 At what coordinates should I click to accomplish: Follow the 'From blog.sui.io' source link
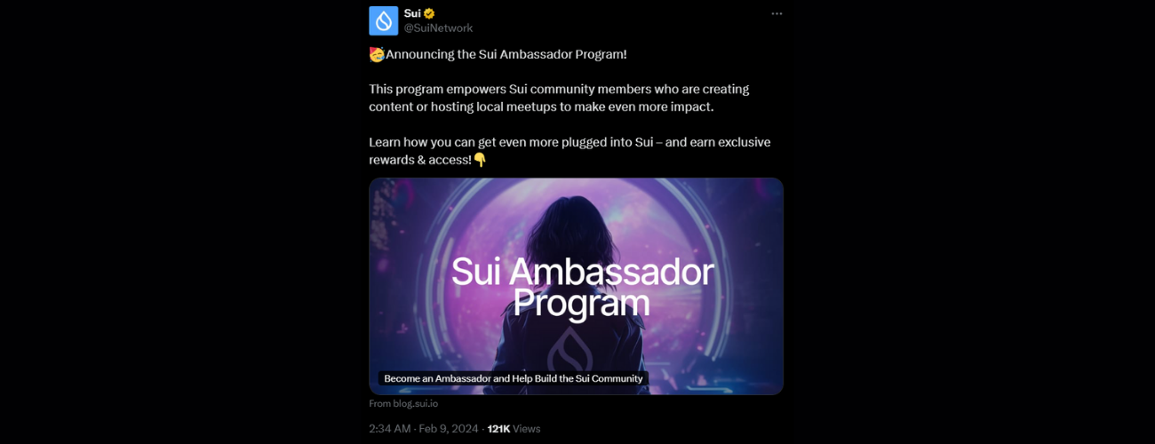tap(403, 403)
